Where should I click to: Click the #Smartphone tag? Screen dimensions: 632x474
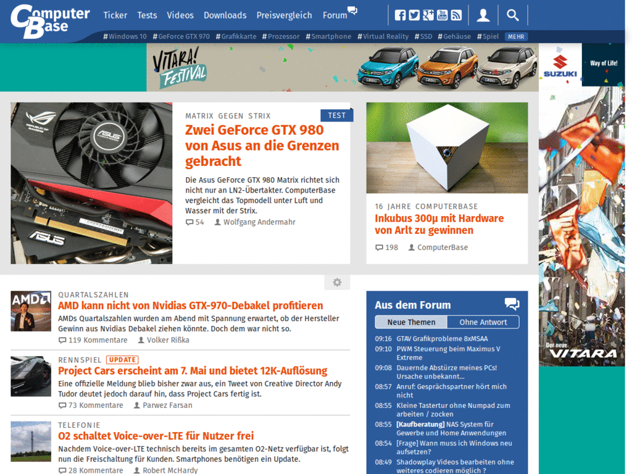[x=328, y=36]
